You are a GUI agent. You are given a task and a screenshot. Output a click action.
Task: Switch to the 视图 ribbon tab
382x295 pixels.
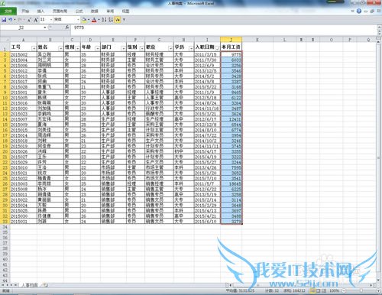125,11
